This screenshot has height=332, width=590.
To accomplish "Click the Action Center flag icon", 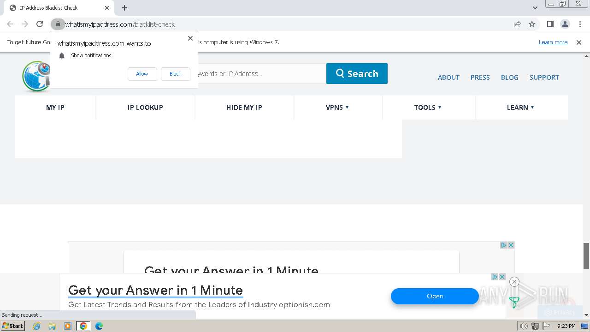I will 546,326.
